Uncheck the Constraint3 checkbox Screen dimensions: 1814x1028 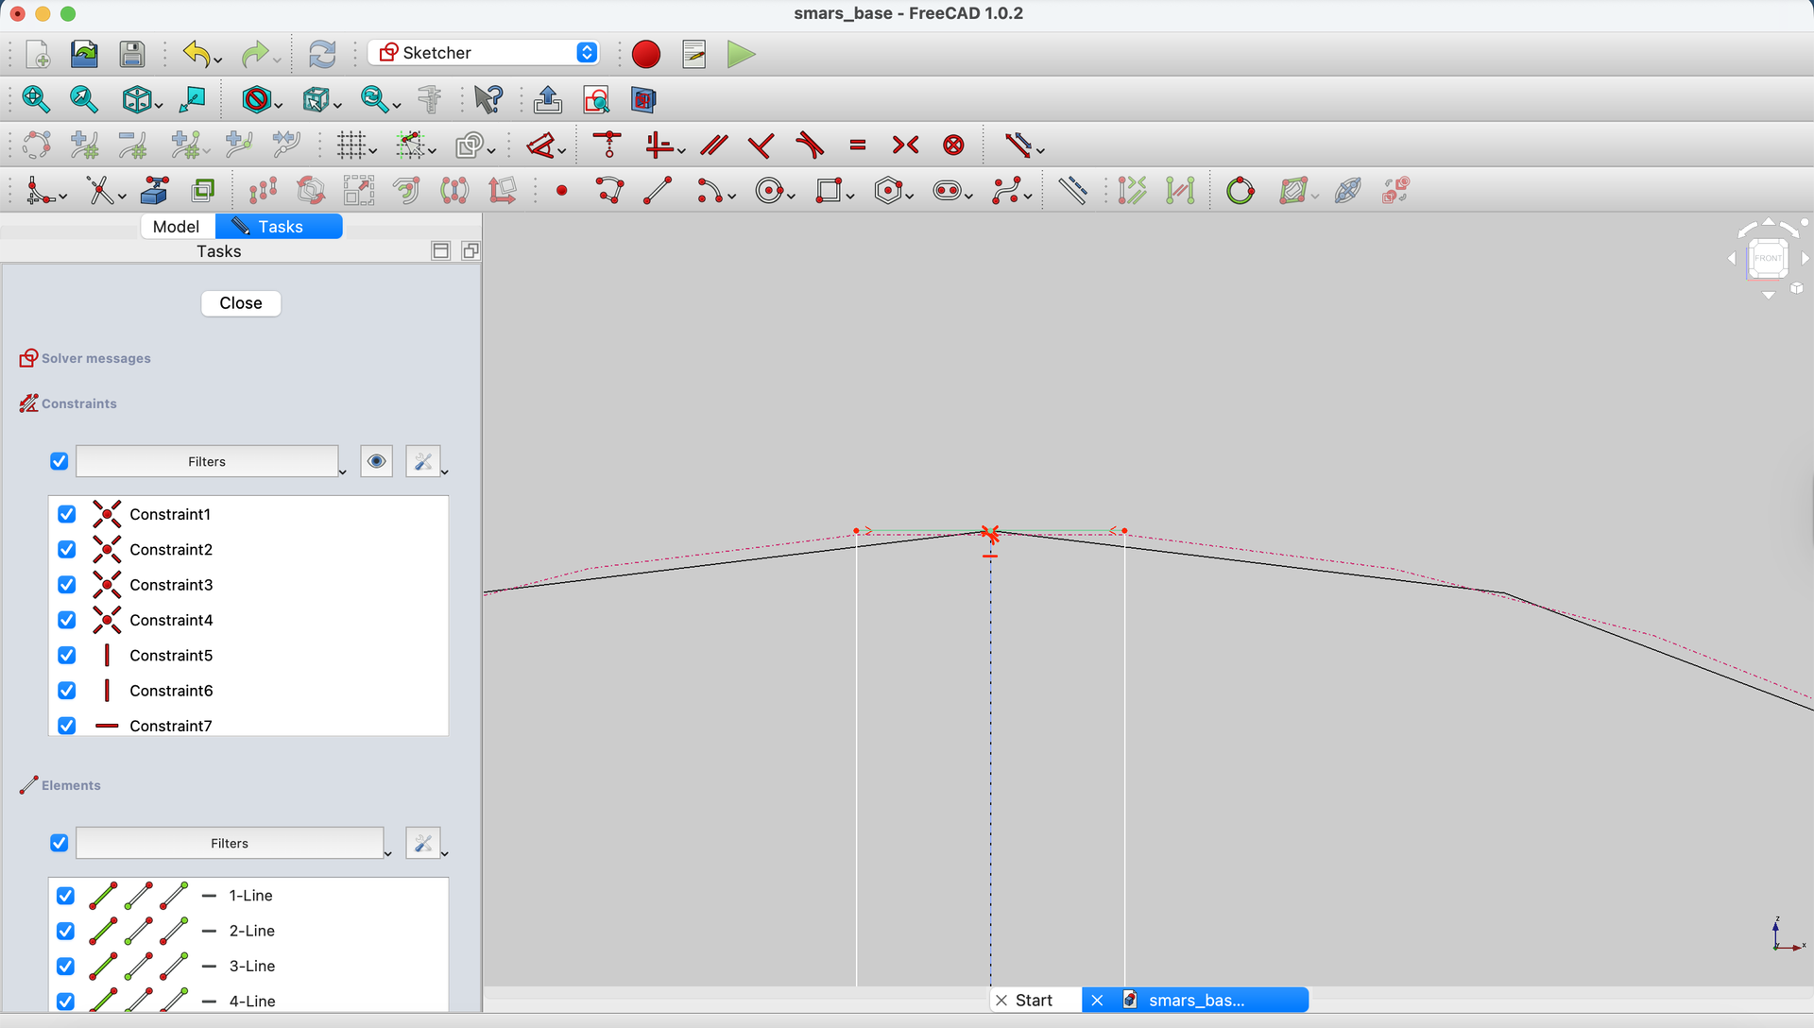[x=66, y=585]
